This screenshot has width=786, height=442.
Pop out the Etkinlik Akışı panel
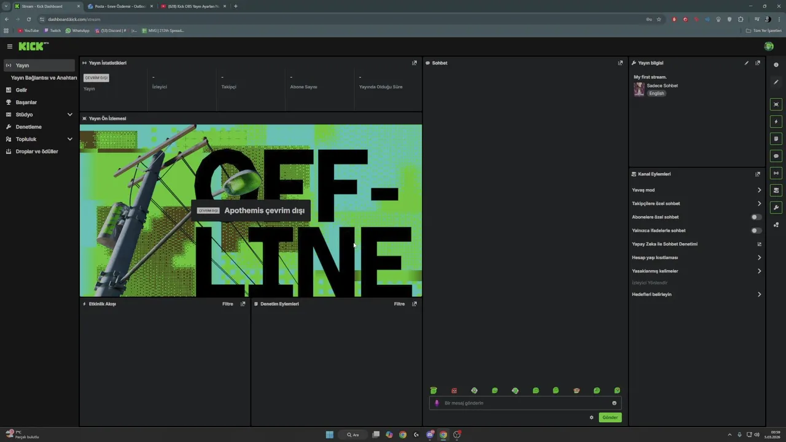point(243,304)
